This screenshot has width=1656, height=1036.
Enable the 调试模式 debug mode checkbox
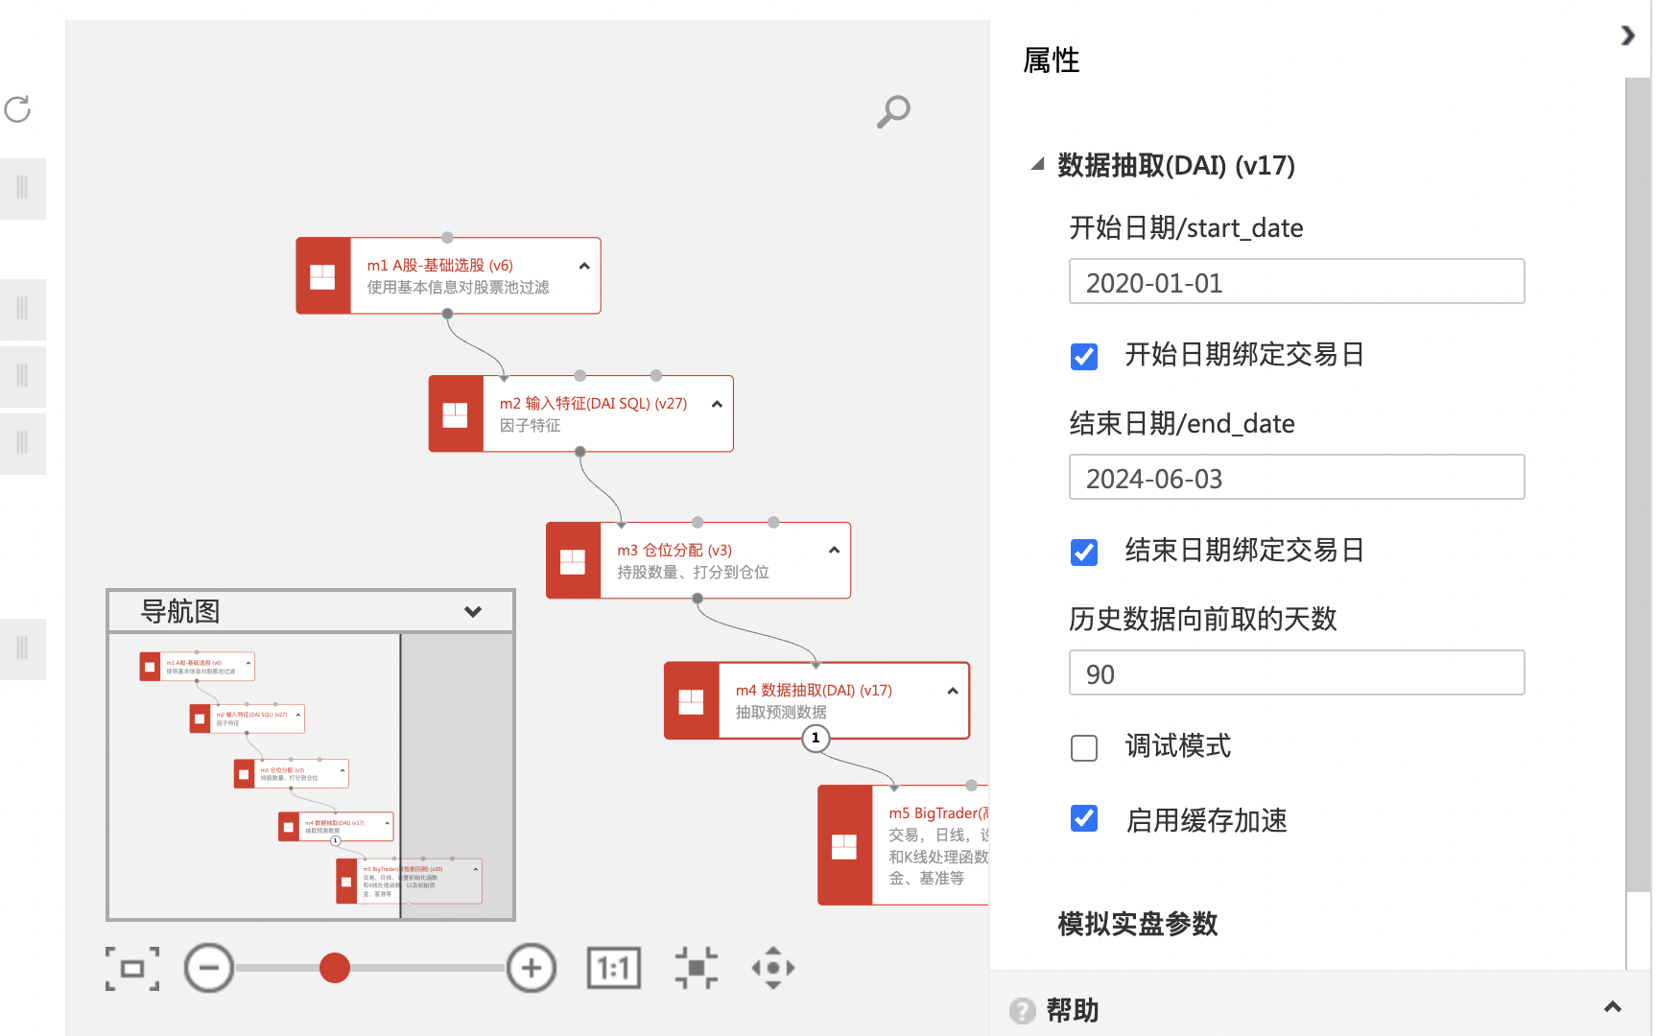pyautogui.click(x=1084, y=747)
